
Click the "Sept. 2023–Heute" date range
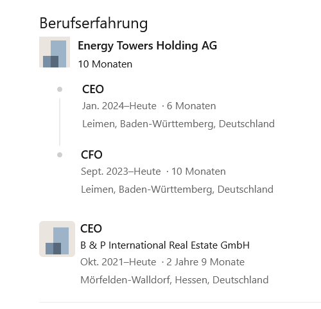[121, 172]
